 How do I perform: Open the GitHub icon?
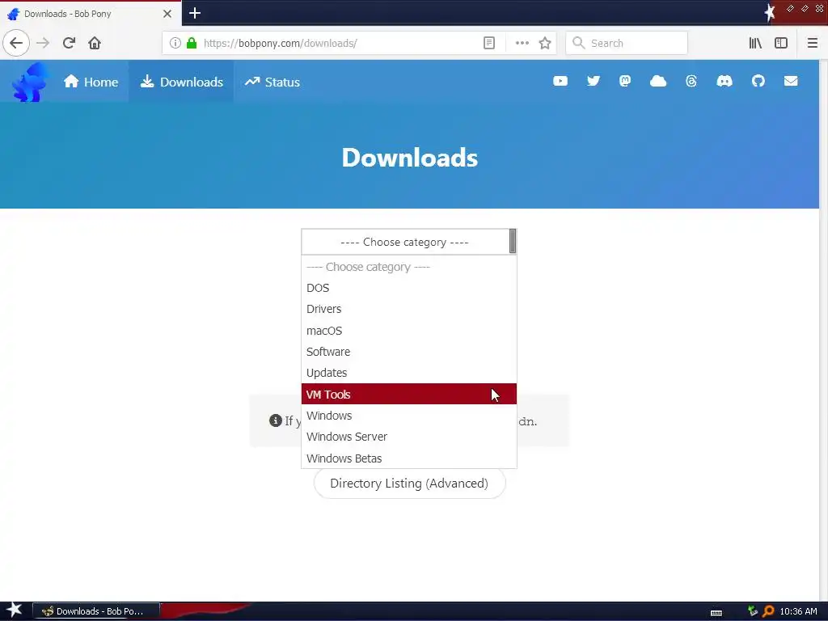(x=758, y=81)
